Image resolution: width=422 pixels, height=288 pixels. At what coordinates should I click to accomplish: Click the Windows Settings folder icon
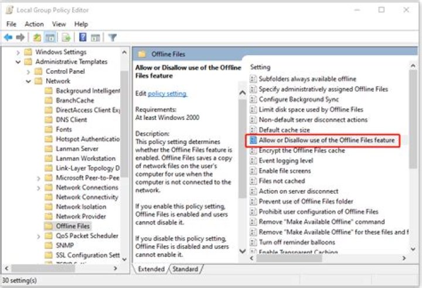point(28,52)
